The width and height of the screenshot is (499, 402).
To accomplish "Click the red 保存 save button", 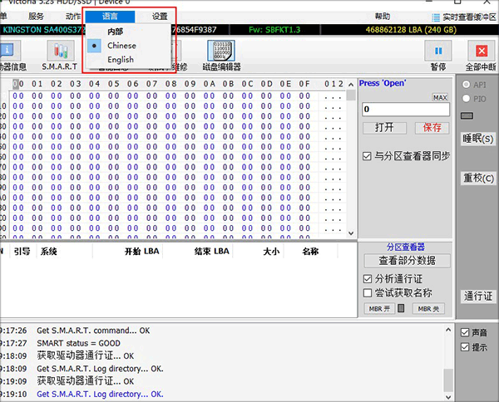I will (x=432, y=128).
